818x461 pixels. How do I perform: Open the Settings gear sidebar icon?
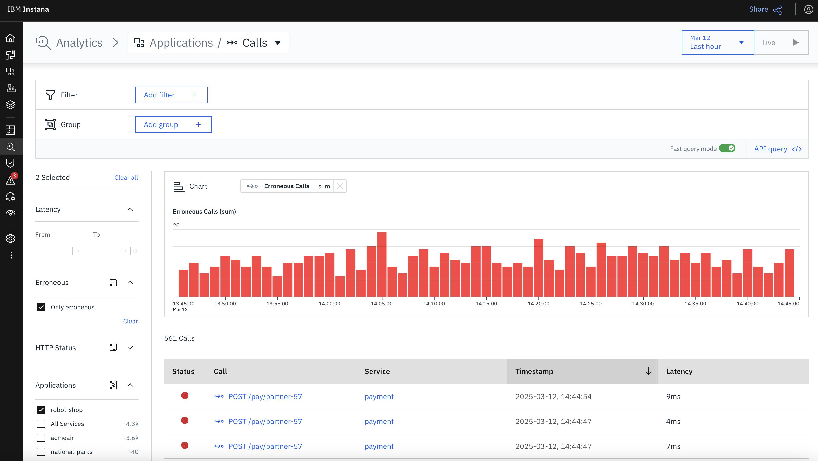(x=10, y=238)
